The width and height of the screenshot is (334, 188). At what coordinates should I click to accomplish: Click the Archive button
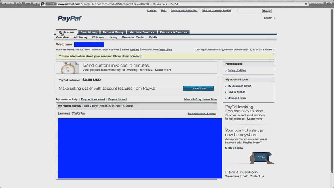click(64, 113)
